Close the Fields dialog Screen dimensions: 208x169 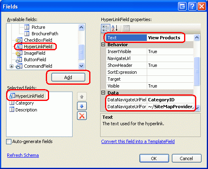point(202,6)
